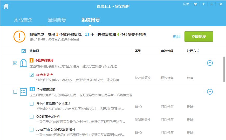This screenshot has height=140, width=226.
Task: Click the list icon for optional items
Action: pyautogui.click(x=23, y=92)
